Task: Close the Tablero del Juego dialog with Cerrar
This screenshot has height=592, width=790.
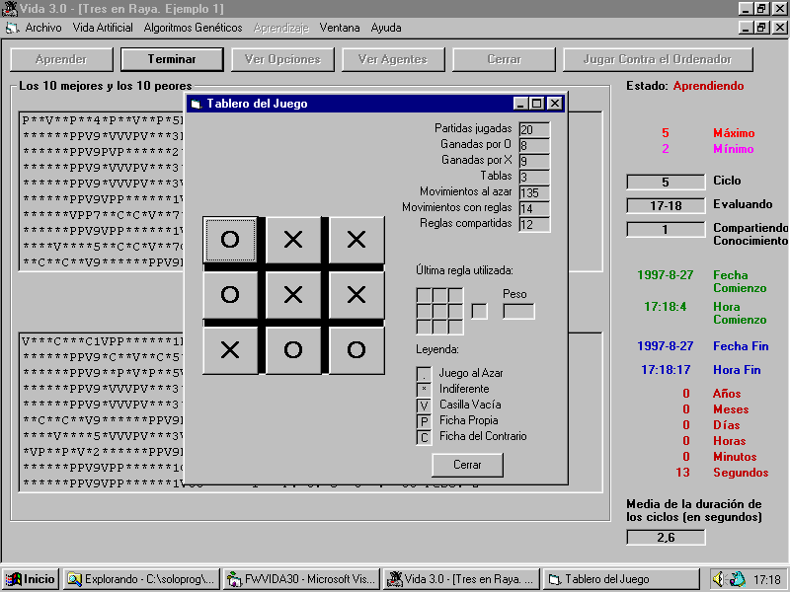Action: click(467, 465)
